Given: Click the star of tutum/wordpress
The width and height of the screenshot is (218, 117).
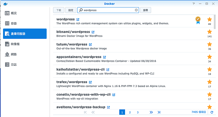Looking at the screenshot, I should (x=210, y=44).
